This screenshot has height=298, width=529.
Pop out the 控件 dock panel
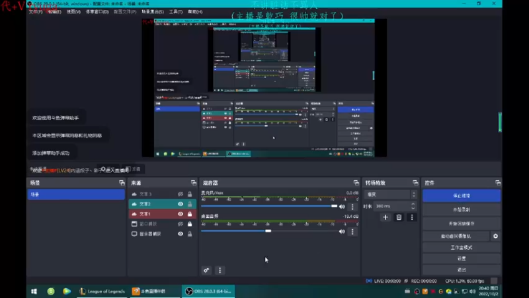pyautogui.click(x=498, y=183)
